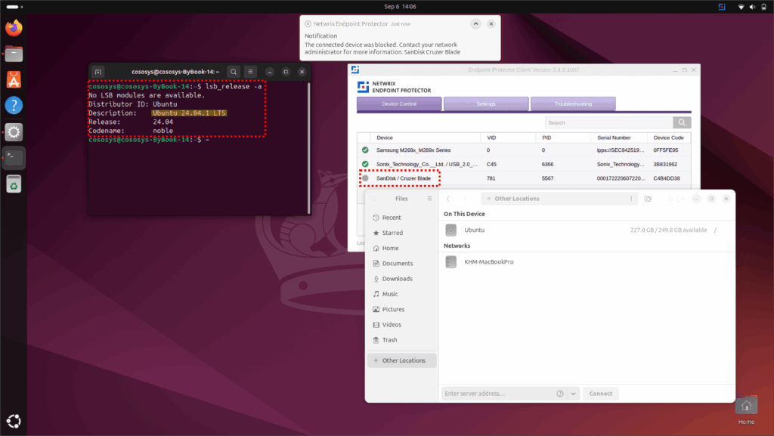The width and height of the screenshot is (774, 436).
Task: Open Firefox from the dock
Action: (14, 28)
